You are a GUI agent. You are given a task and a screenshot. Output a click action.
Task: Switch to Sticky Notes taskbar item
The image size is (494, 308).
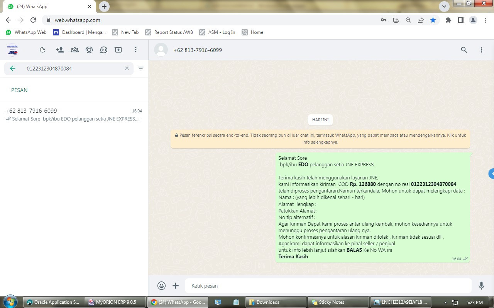(x=338, y=302)
